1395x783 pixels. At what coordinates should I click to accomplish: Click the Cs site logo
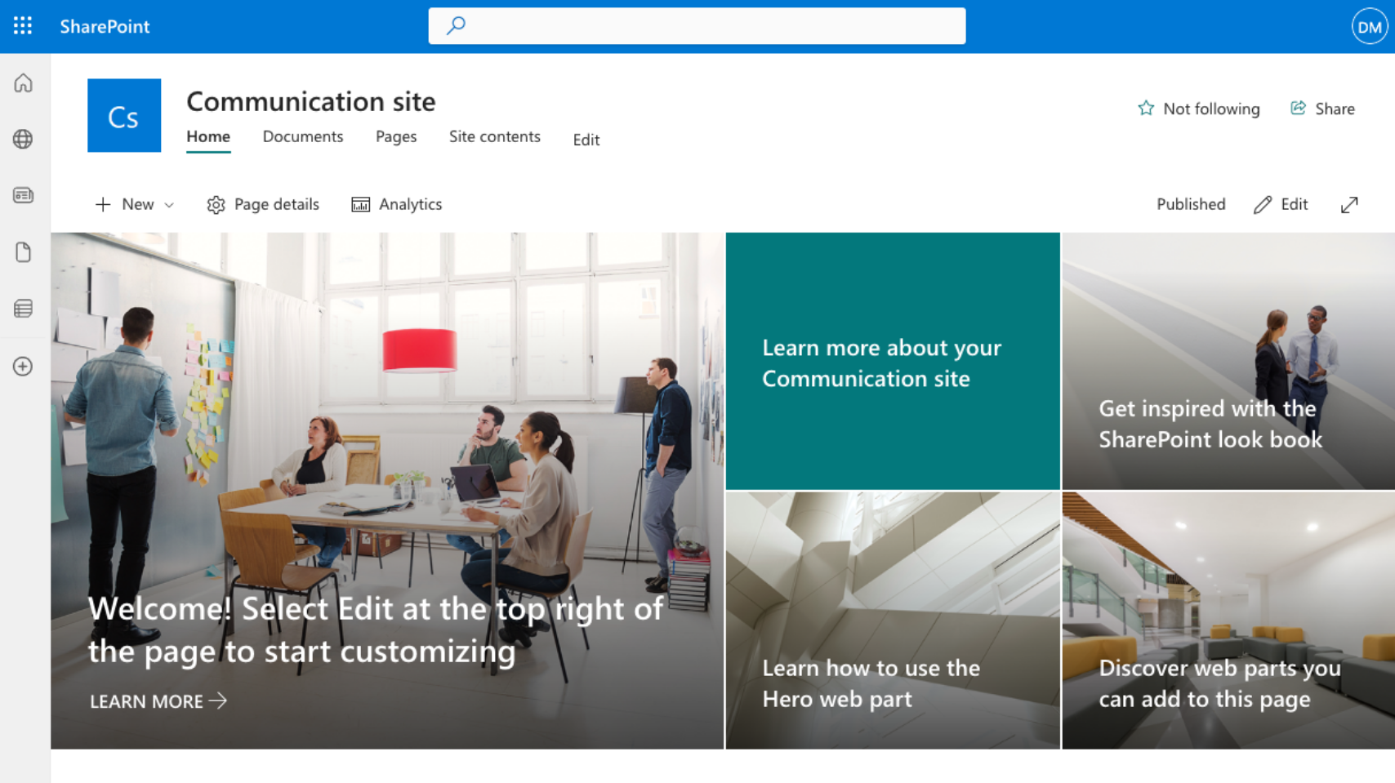[x=124, y=115]
